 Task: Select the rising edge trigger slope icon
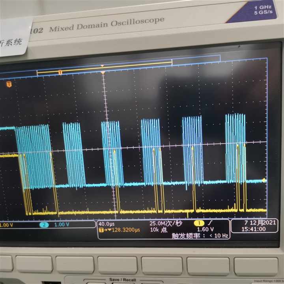click(x=210, y=222)
